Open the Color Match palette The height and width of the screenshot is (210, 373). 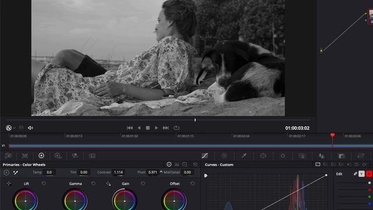[24, 156]
